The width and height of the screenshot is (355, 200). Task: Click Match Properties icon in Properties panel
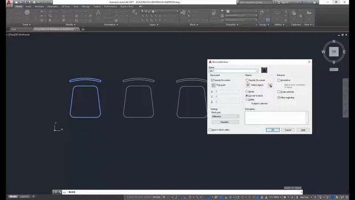[x=214, y=13]
